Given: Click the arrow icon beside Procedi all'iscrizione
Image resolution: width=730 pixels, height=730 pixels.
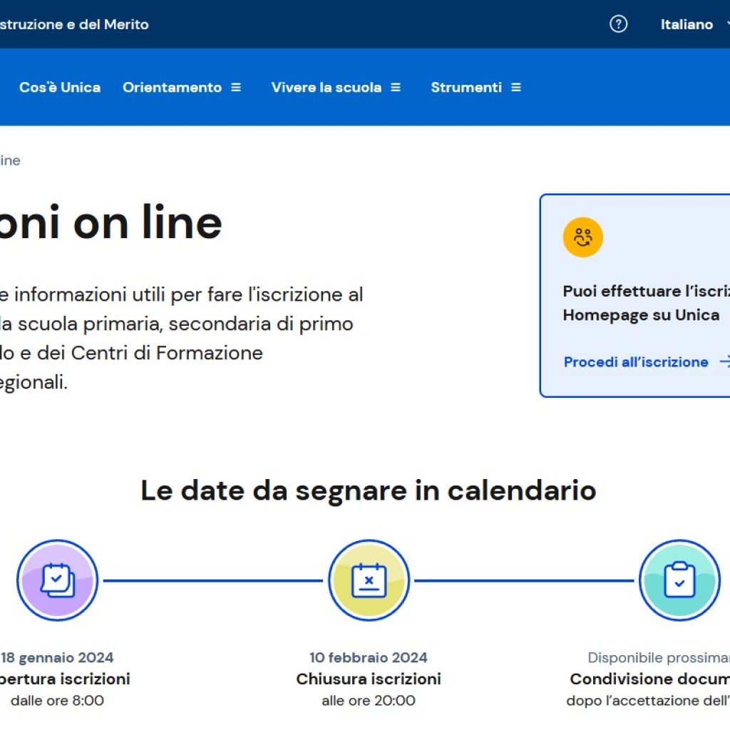Looking at the screenshot, I should (x=724, y=362).
